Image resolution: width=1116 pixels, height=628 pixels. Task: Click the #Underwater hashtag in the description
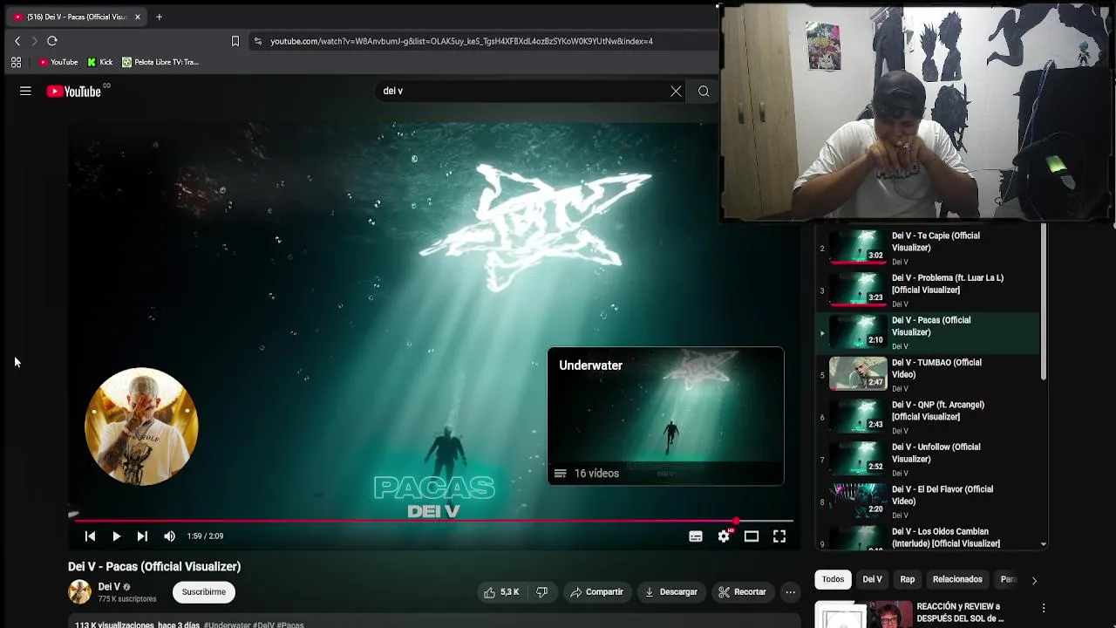point(227,625)
